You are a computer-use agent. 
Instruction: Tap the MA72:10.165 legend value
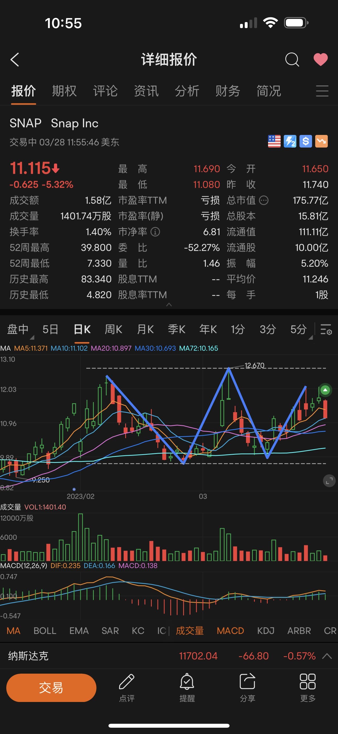[x=199, y=348]
